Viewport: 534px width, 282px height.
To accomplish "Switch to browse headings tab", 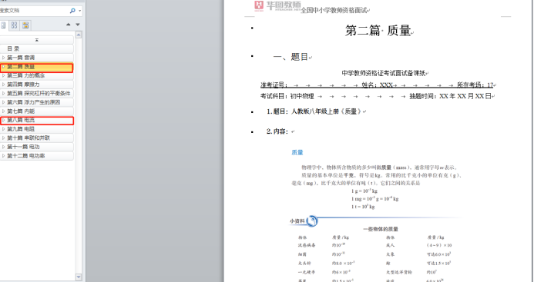I will tap(3, 25).
